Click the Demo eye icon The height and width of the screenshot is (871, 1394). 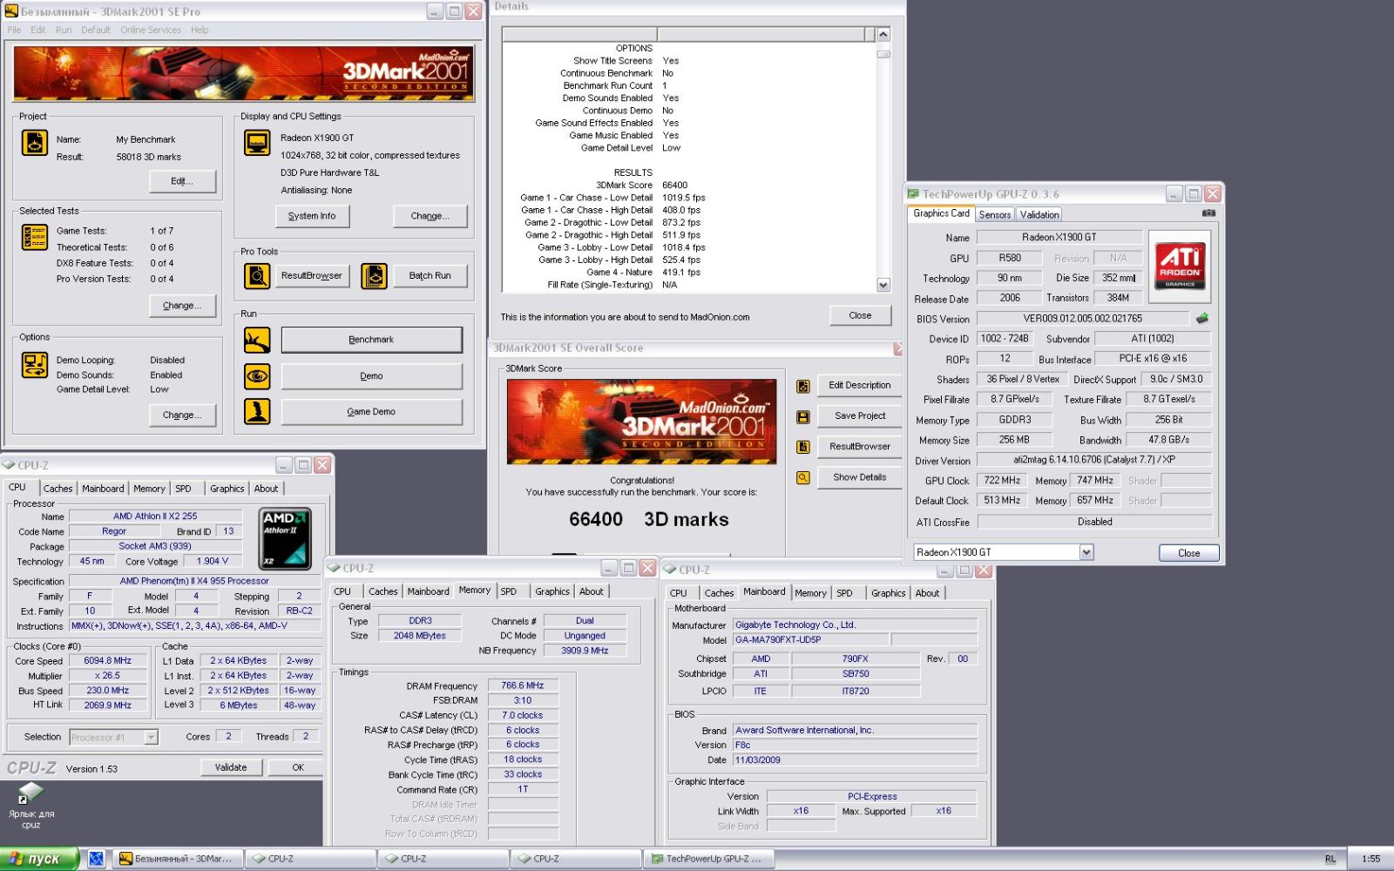[x=257, y=376]
